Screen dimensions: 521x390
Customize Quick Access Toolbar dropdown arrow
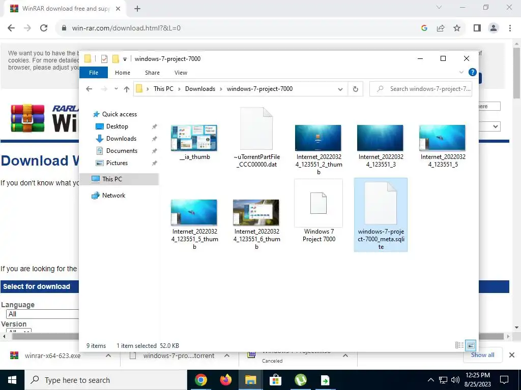click(x=125, y=59)
